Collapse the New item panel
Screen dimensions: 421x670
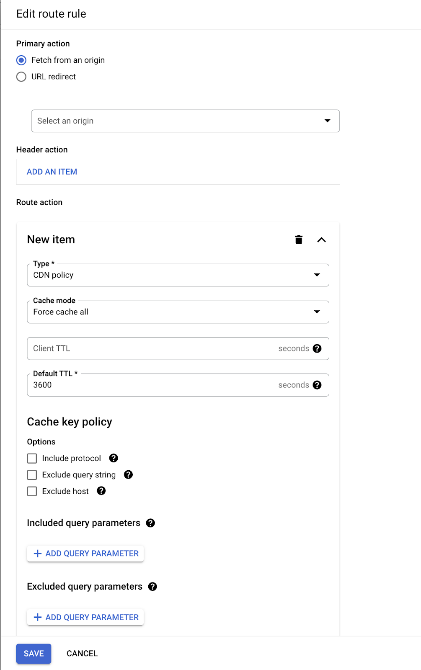tap(321, 240)
